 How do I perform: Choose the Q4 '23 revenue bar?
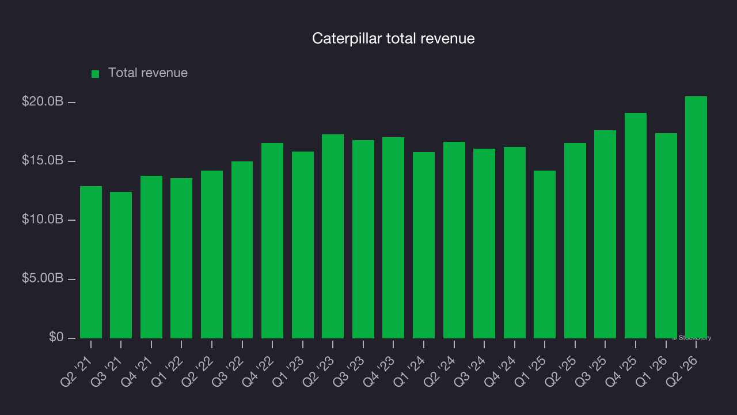393,238
